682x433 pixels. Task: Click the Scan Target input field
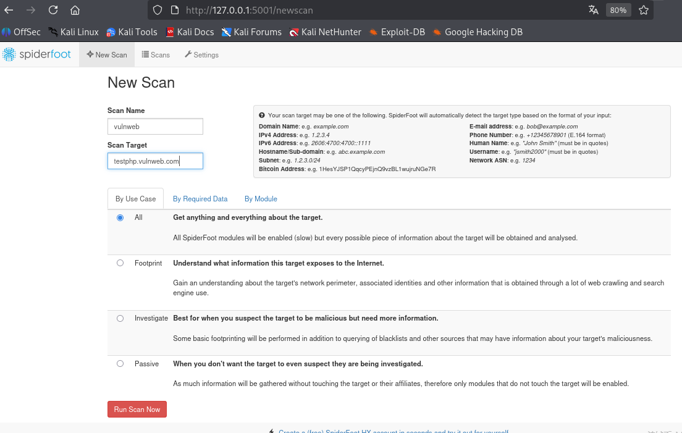pos(155,161)
